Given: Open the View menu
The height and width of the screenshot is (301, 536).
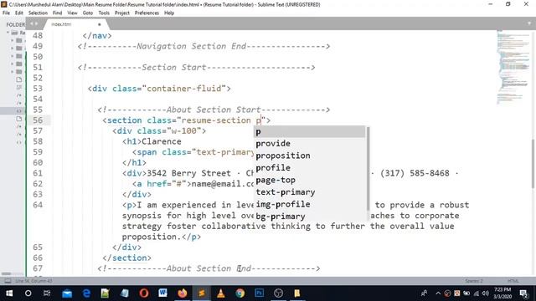Looking at the screenshot, I should click(x=72, y=13).
